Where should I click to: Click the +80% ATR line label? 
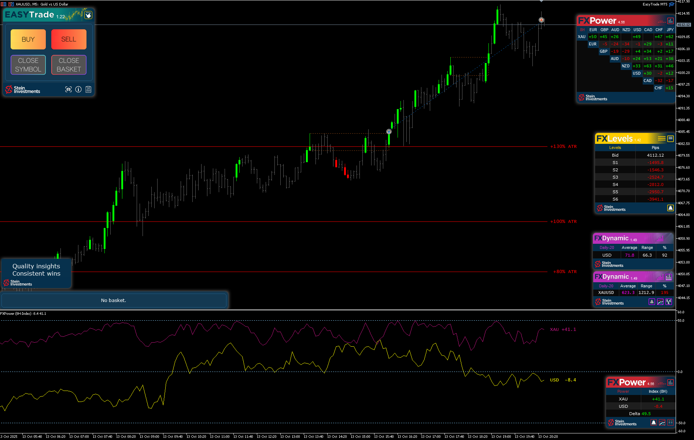coord(565,272)
